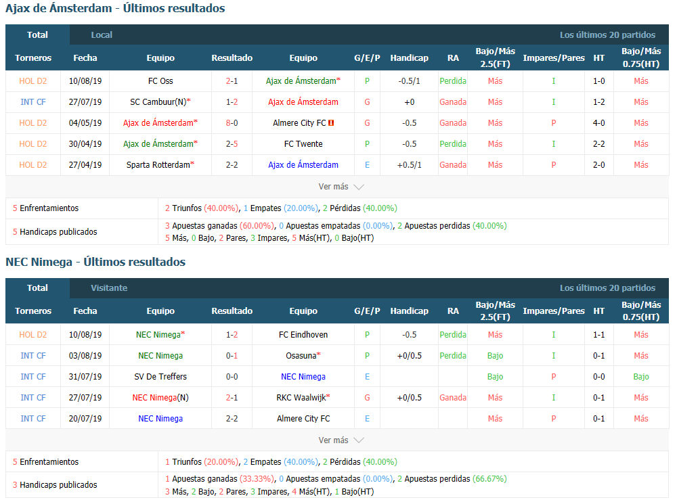
Task: Click the Torneros header in Ajax table
Action: point(33,58)
